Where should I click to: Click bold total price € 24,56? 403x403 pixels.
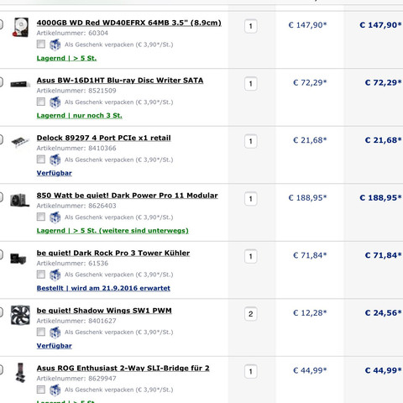click(x=383, y=312)
